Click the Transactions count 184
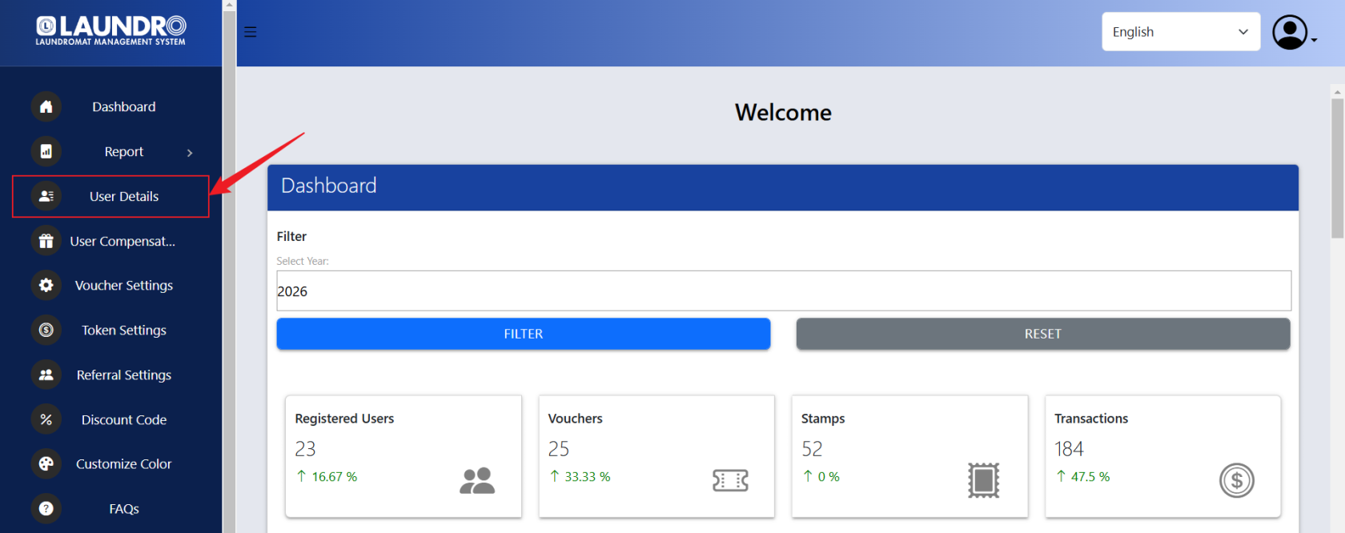The width and height of the screenshot is (1345, 533). click(x=1069, y=449)
